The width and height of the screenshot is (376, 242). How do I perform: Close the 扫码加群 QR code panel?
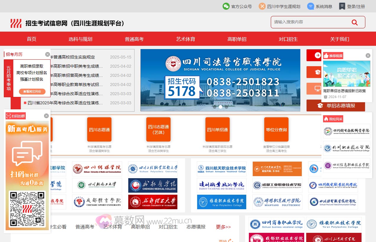(x=46, y=116)
